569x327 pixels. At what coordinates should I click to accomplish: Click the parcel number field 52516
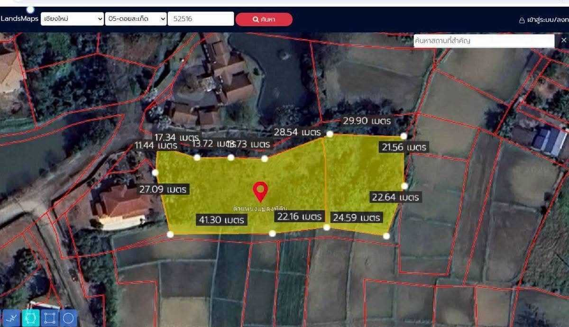(201, 19)
